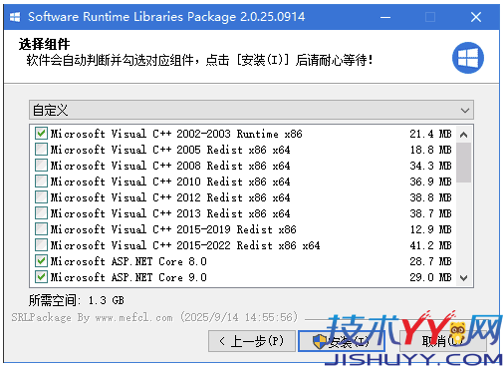Select the 34.3 MB size value

430,166
